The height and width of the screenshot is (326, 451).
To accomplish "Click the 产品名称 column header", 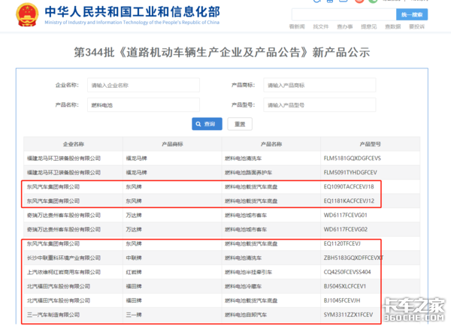I will 271,144.
